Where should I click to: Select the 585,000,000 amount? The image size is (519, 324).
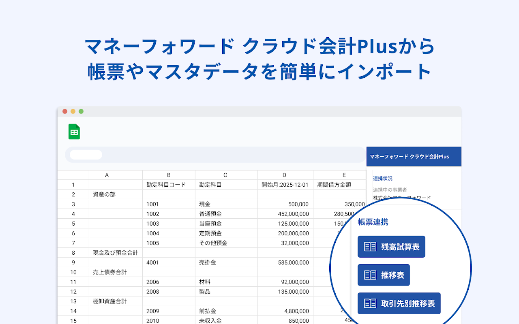(x=285, y=262)
